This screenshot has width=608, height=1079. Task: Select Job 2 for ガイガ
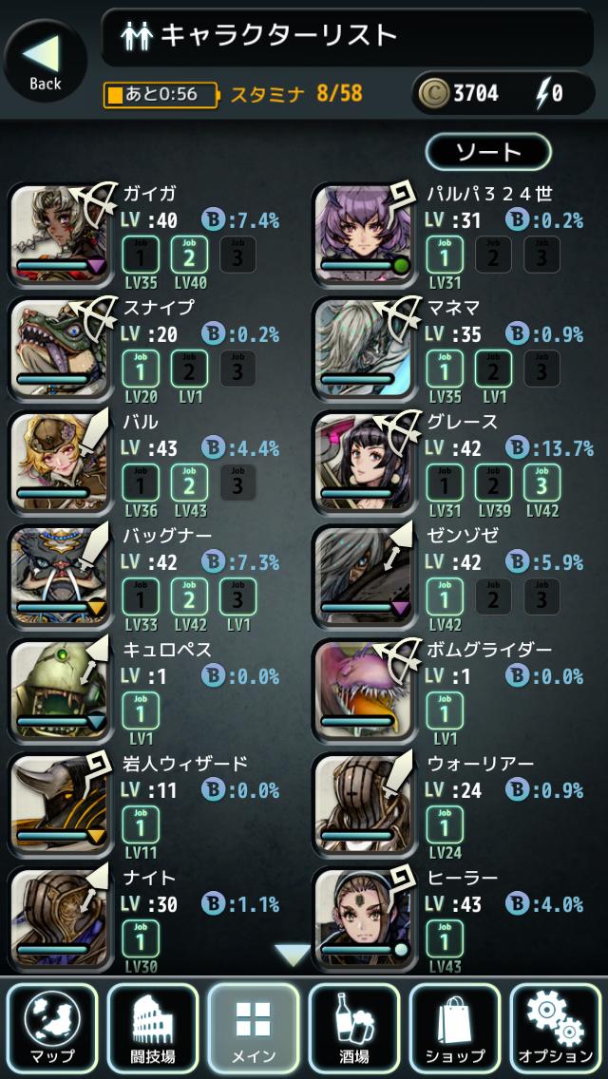coord(189,255)
